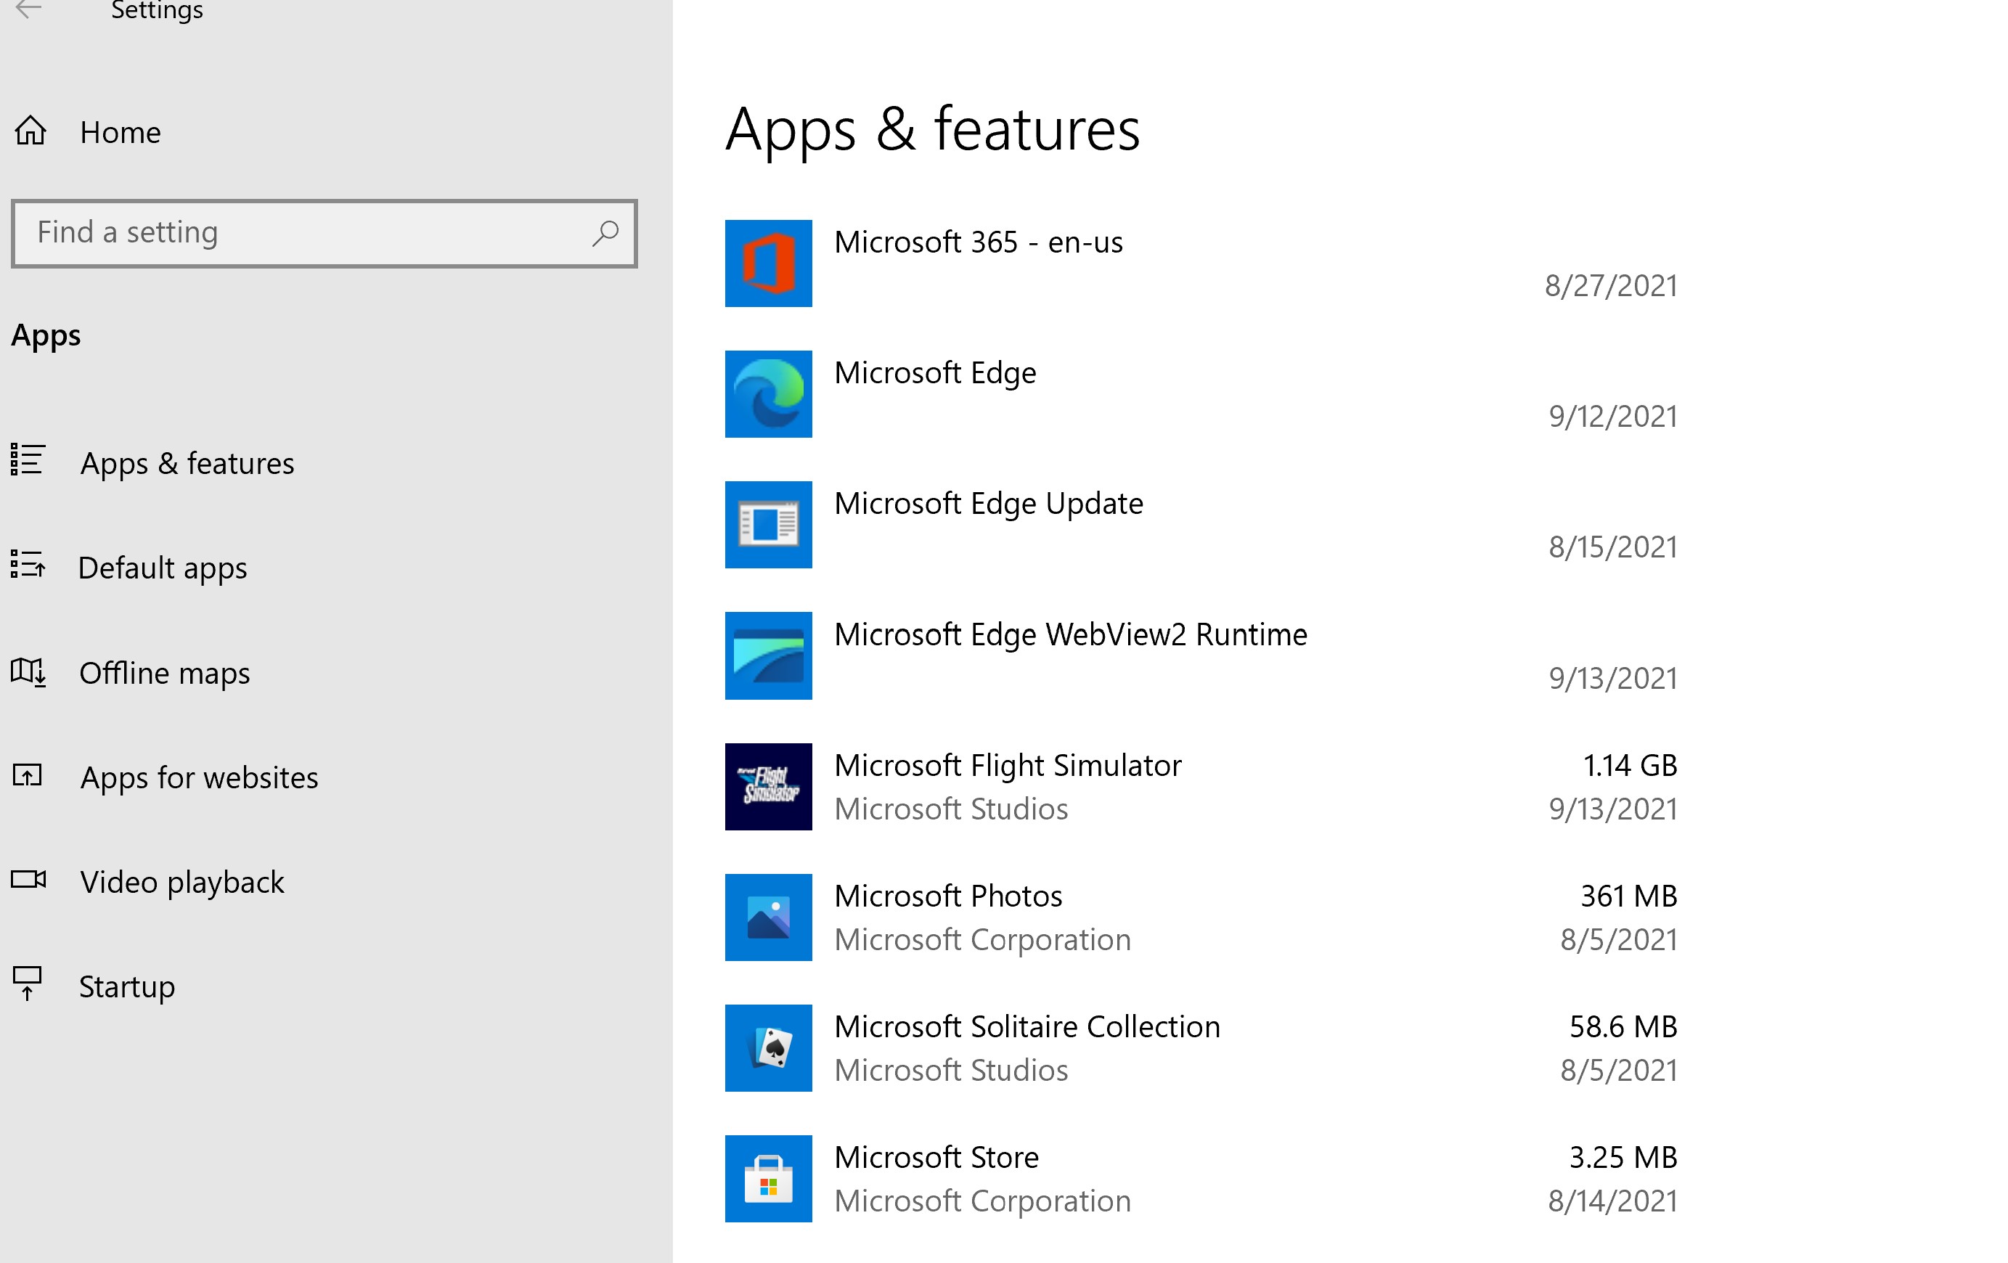
Task: Select Microsoft Flight Simulator list entry
Action: [1201, 787]
